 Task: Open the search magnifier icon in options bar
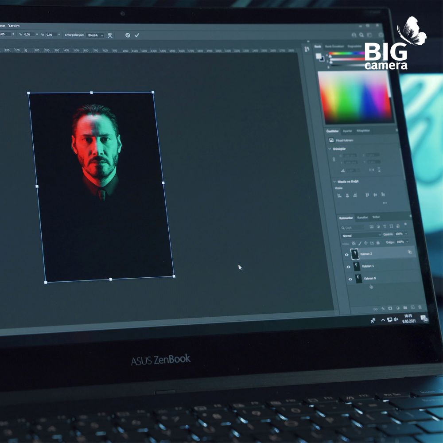[361, 35]
